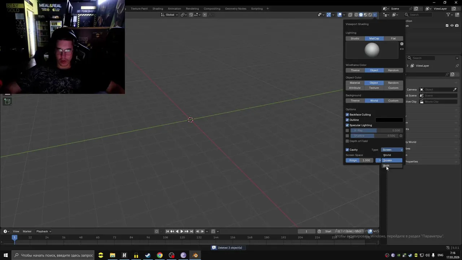
Task: Open the Playback menu in the timeline
Action: (43, 231)
